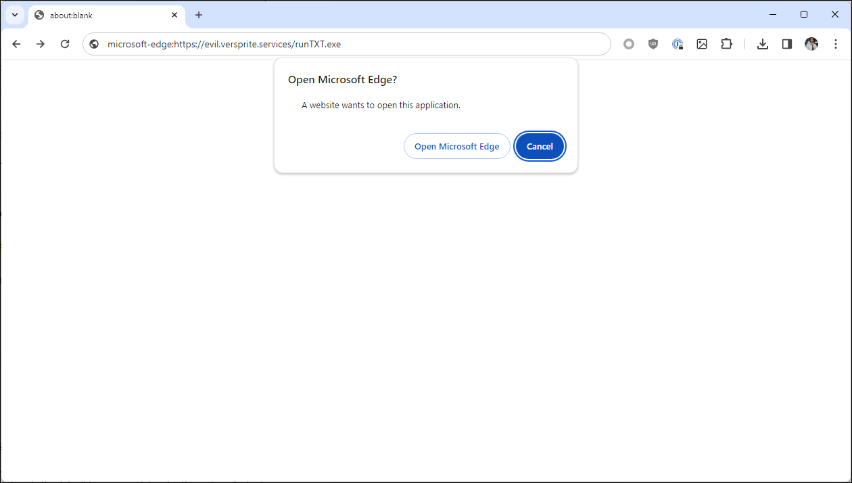
Task: Open the uBlock Origin shield extension
Action: click(653, 44)
